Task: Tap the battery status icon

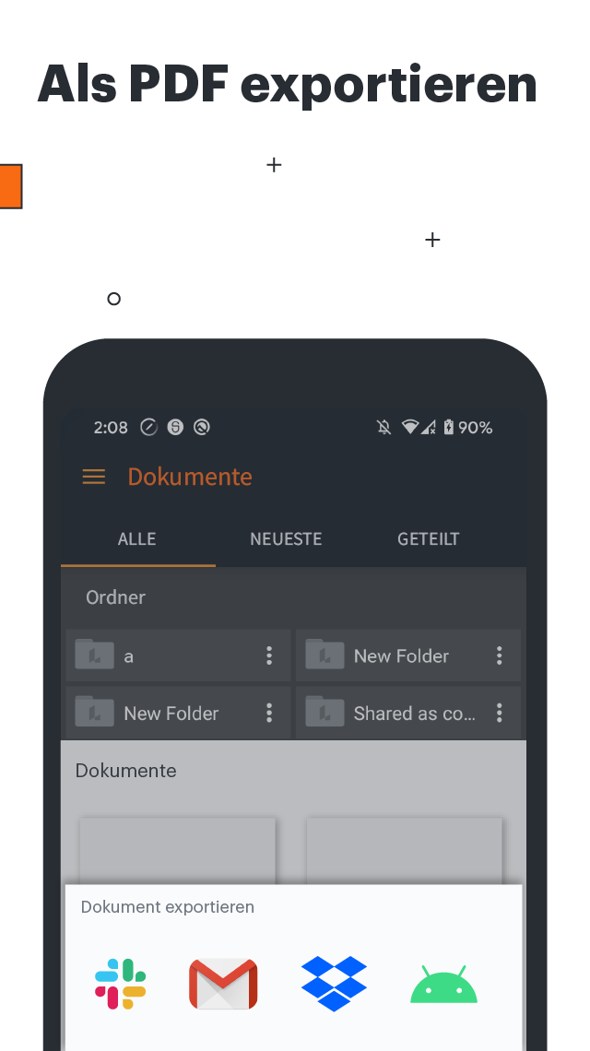Action: point(449,427)
